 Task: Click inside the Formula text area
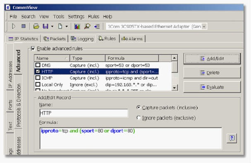pyautogui.click(x=131, y=138)
